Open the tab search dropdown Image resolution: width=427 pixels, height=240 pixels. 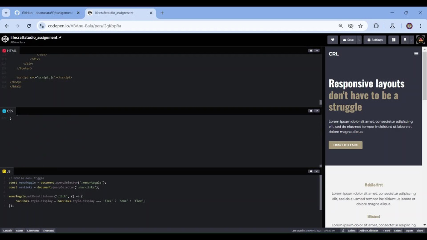6,13
